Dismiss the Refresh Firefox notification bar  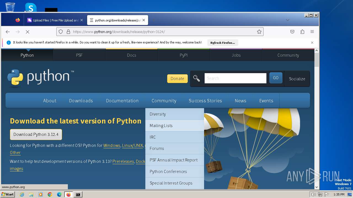tap(312, 43)
